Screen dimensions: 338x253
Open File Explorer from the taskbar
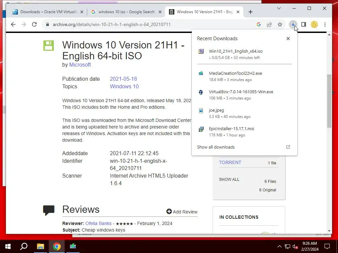tap(40, 246)
